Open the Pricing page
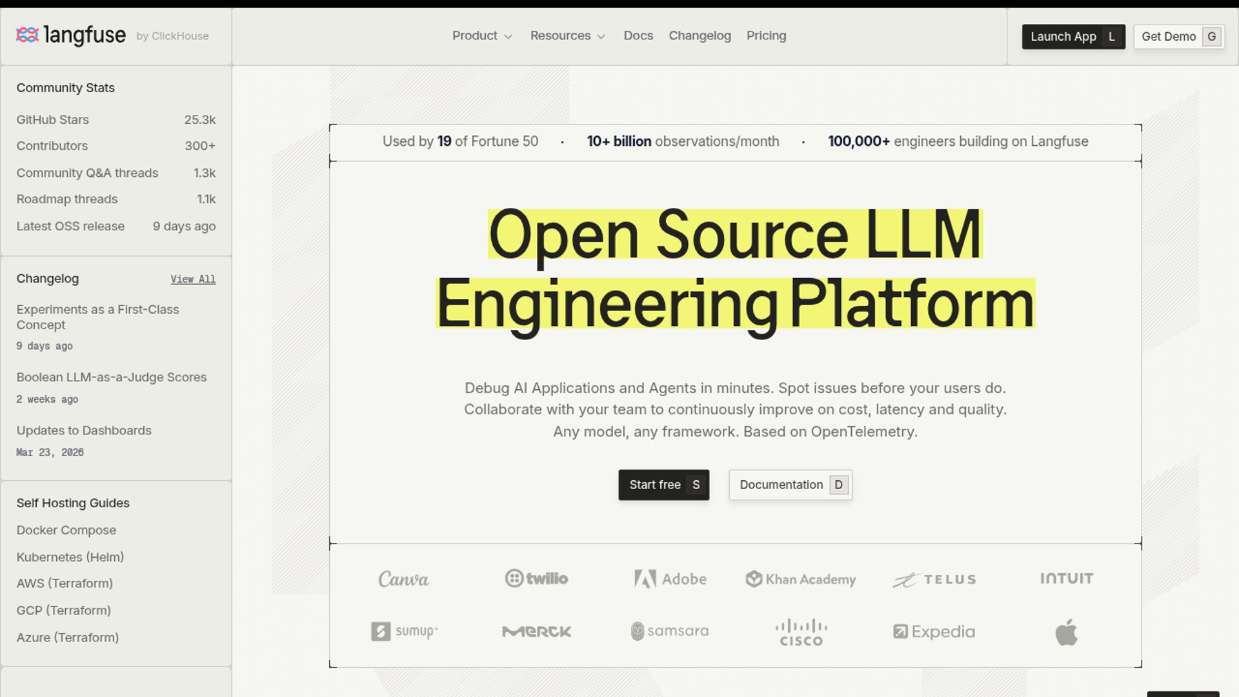The image size is (1239, 697). point(766,35)
